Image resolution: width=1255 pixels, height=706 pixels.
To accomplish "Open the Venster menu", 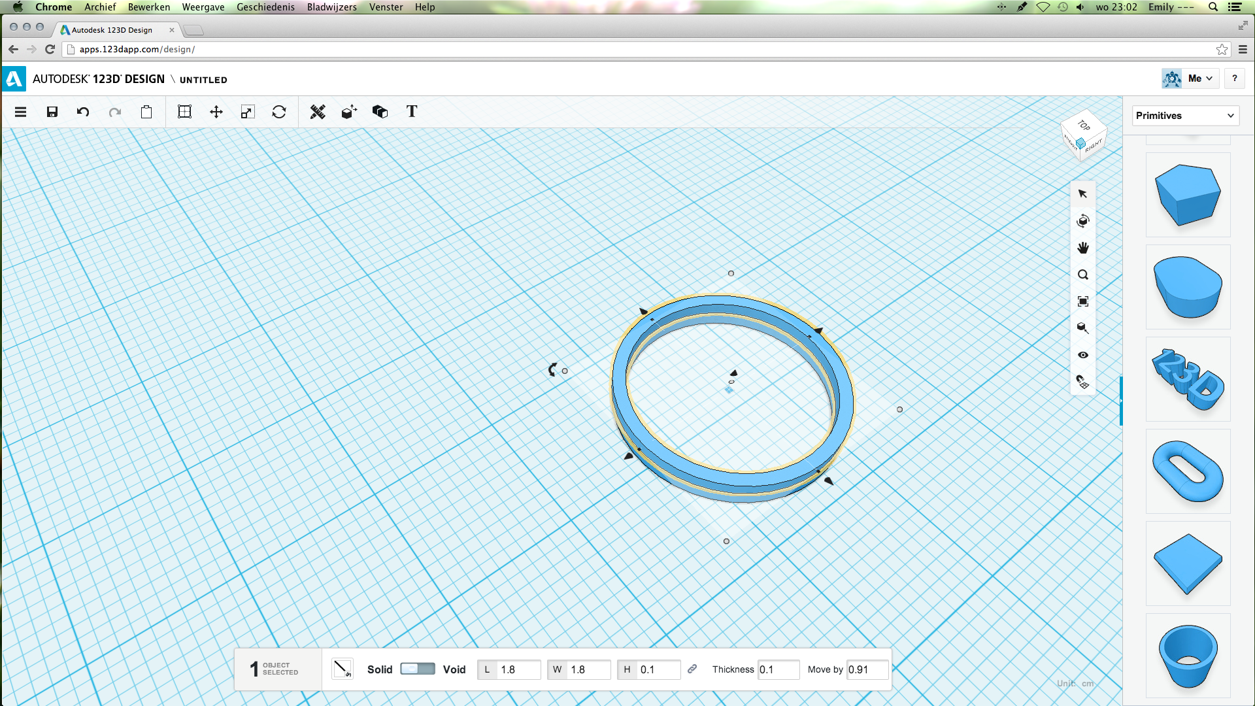I will [x=386, y=7].
